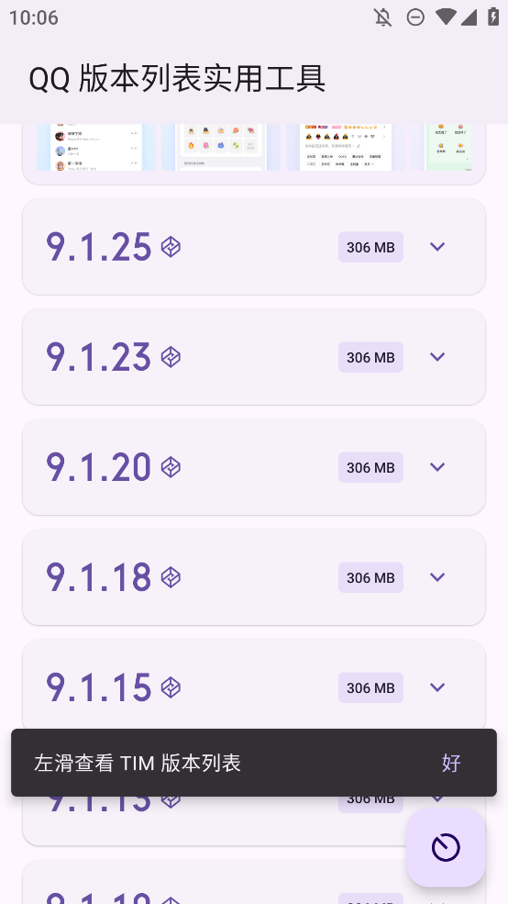
Task: Expand the 9.1.23 version card
Action: [x=437, y=357]
